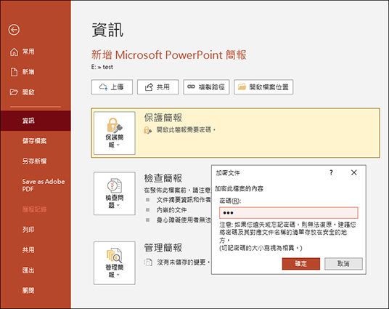The height and width of the screenshot is (309, 389).
Task: Close the 加密文件 dialog
Action: pos(353,172)
